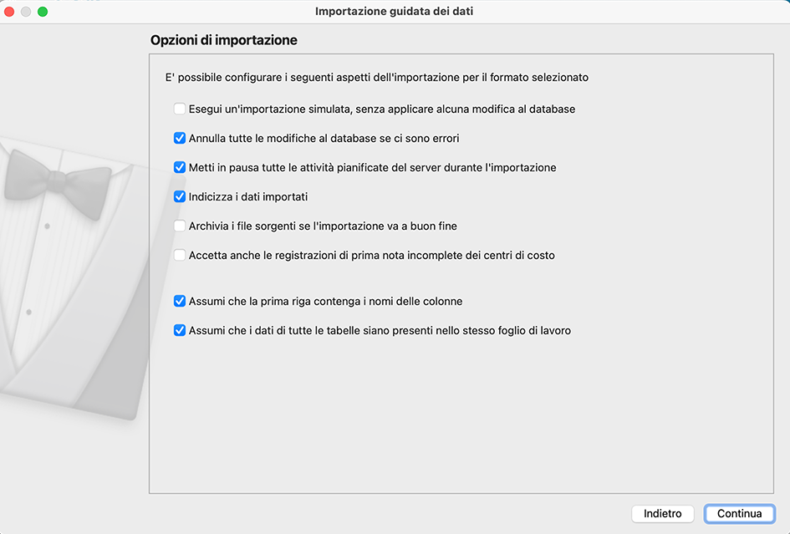The height and width of the screenshot is (534, 790).
Task: Click the empty area below the options list
Action: click(460, 418)
